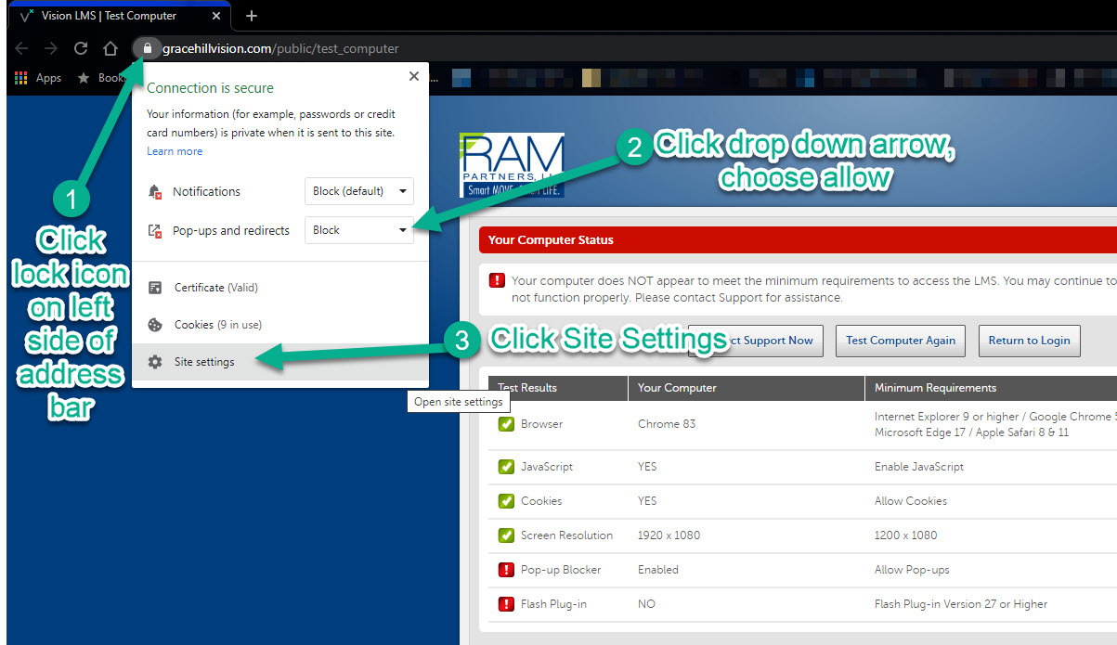Click Test Computer Again button

pyautogui.click(x=901, y=341)
